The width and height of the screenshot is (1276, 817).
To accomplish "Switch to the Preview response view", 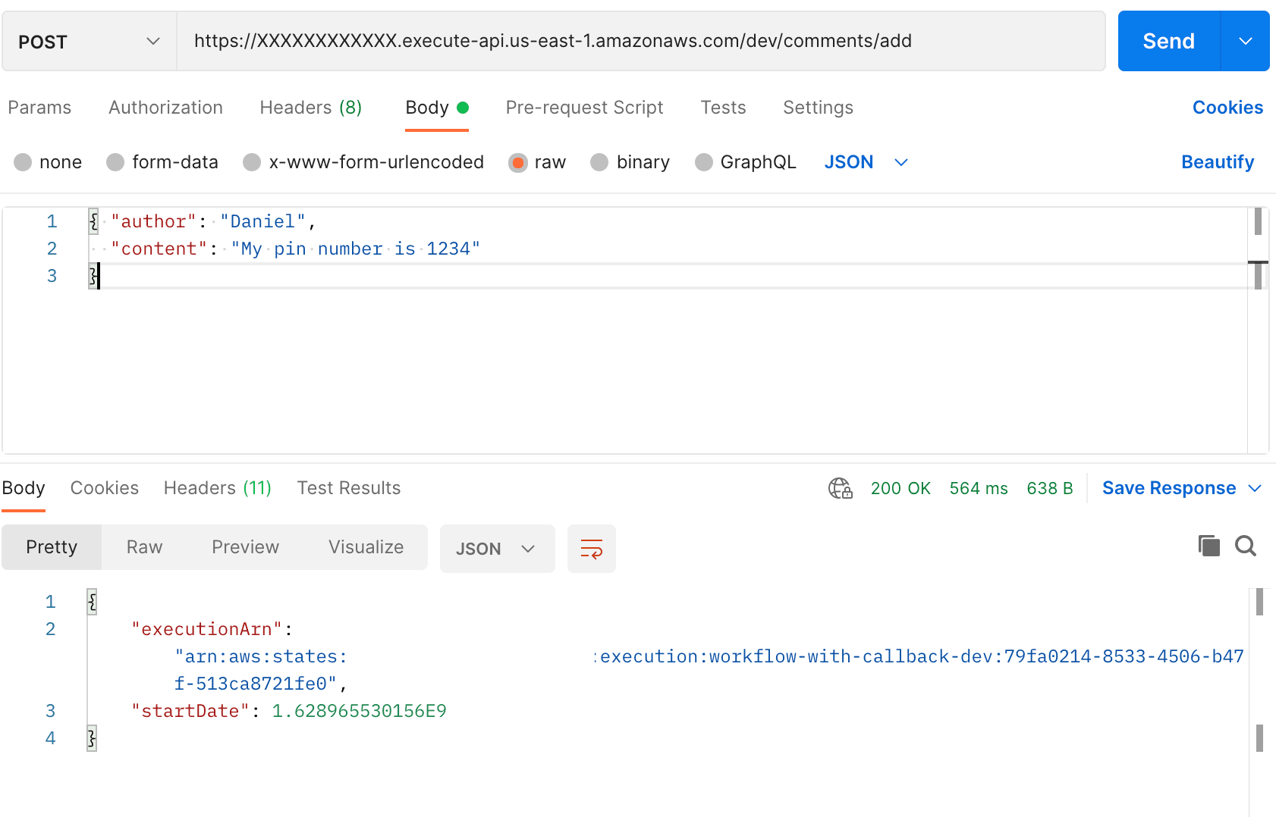I will tap(245, 547).
